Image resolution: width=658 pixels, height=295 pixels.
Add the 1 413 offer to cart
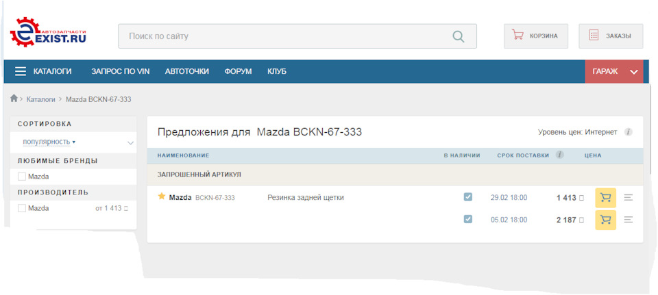pyautogui.click(x=605, y=198)
